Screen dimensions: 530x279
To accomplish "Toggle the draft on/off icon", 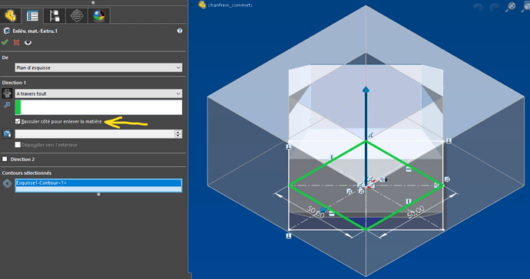I will click(7, 134).
